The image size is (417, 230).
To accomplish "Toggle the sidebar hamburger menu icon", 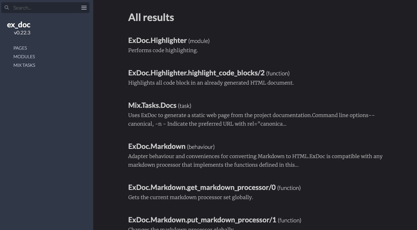I will point(84,8).
